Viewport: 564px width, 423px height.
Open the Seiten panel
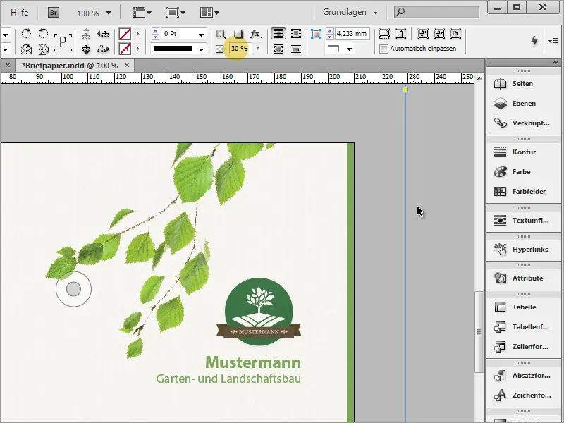click(x=523, y=84)
